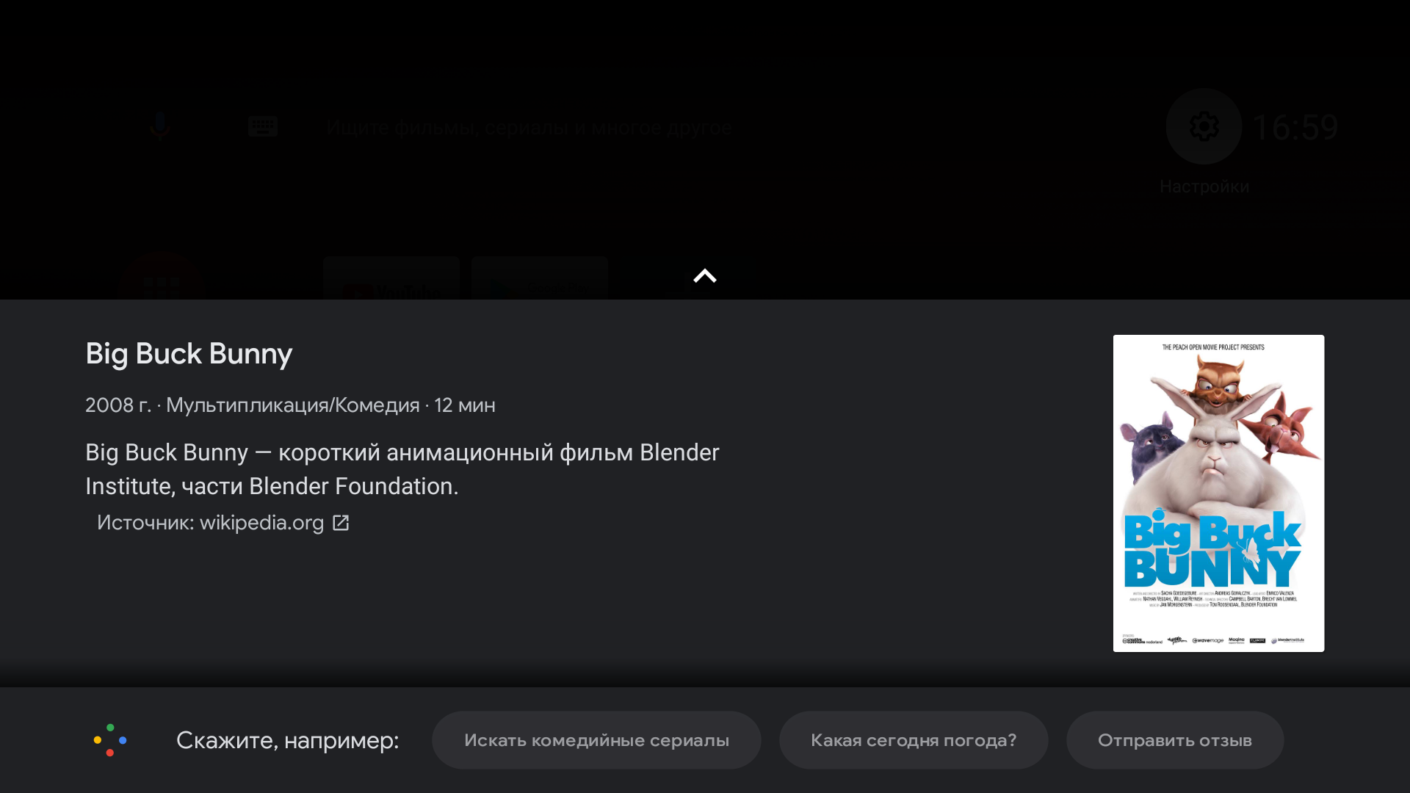
Task: Click the Google Assistant colorful icon
Action: [x=109, y=739]
